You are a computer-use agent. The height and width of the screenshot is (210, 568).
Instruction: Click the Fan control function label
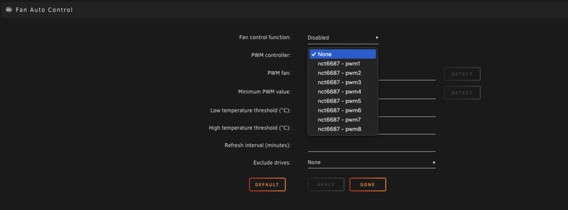click(265, 37)
